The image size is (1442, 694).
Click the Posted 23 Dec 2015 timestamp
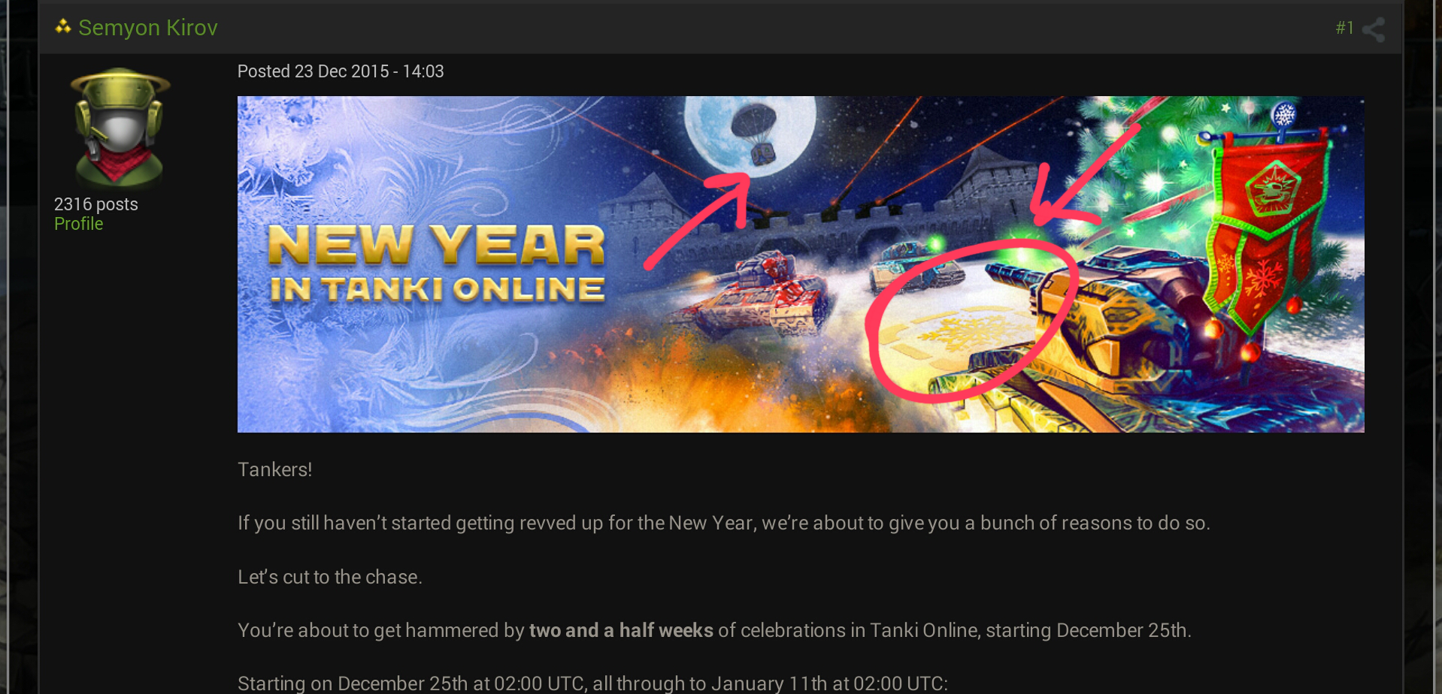point(341,71)
